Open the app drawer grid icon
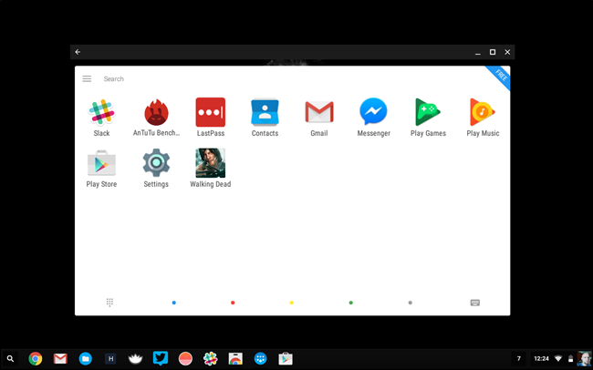 click(109, 303)
